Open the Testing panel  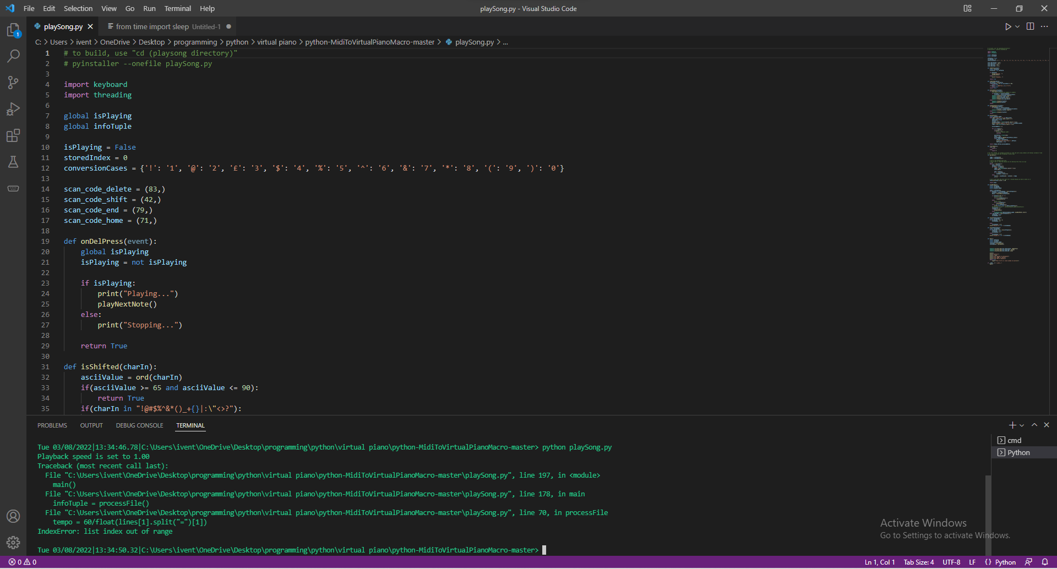click(13, 162)
